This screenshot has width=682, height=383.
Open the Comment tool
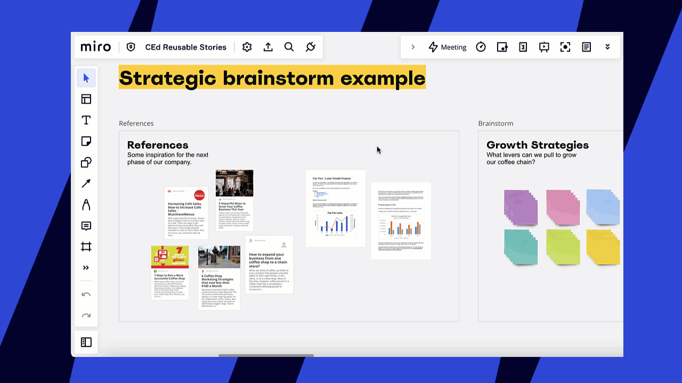[86, 226]
